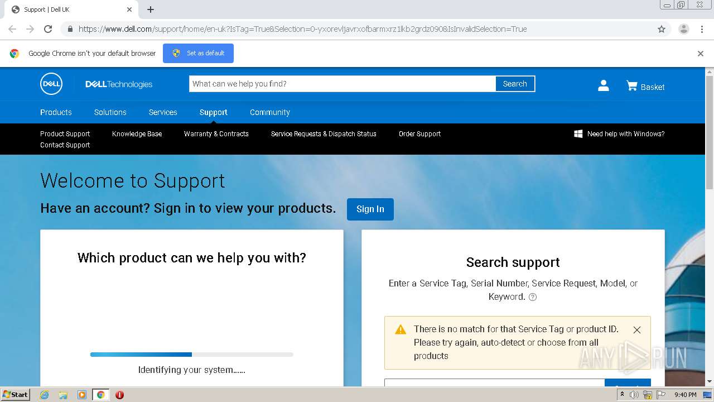Dismiss the no match warning with X

pyautogui.click(x=637, y=330)
